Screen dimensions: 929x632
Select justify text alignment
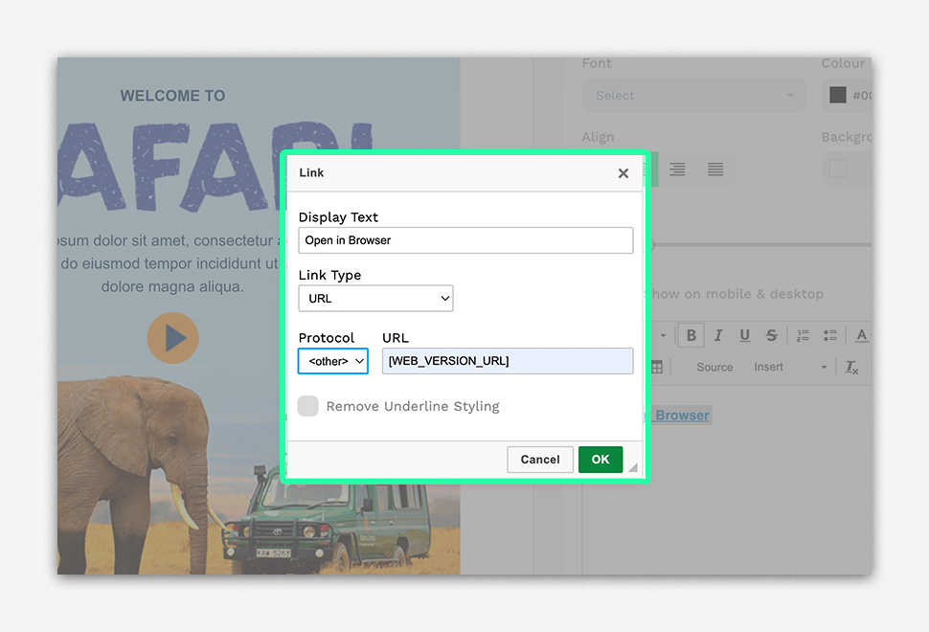tap(714, 169)
